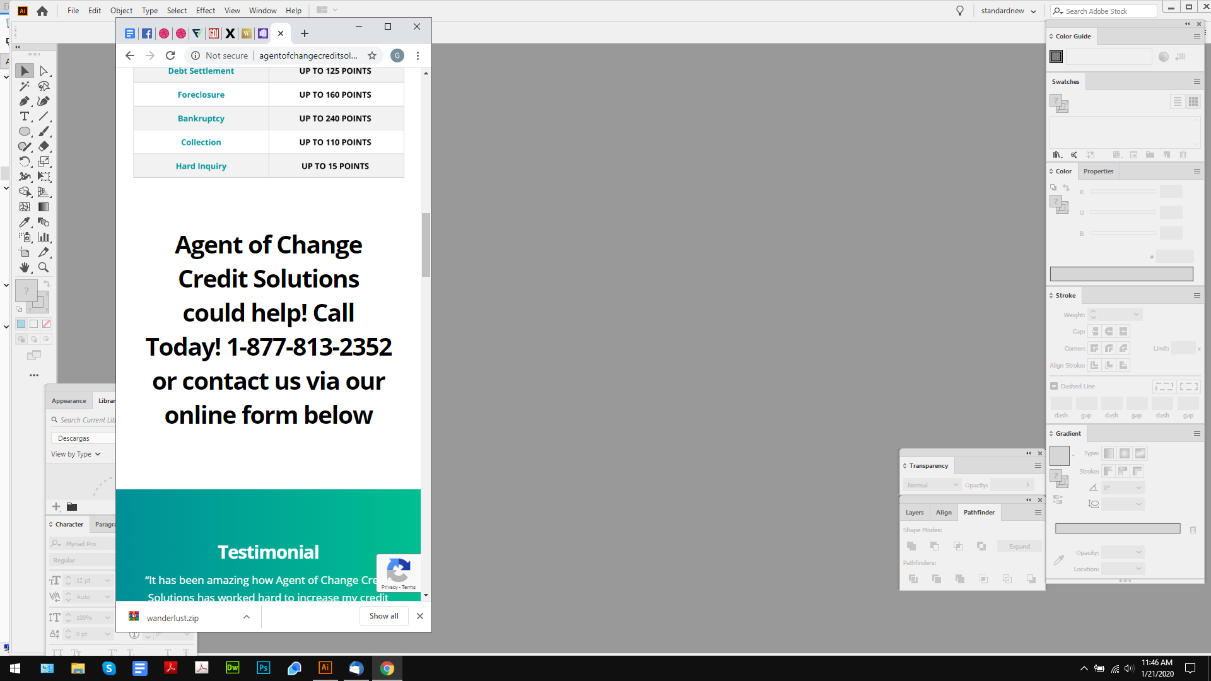The height and width of the screenshot is (681, 1211).
Task: Toggle the Dashed Line checkbox
Action: [1054, 386]
